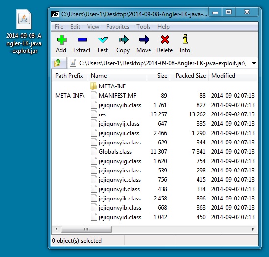This screenshot has width=269, height=257.
Task: Open the Favorites menu
Action: coord(118,27)
